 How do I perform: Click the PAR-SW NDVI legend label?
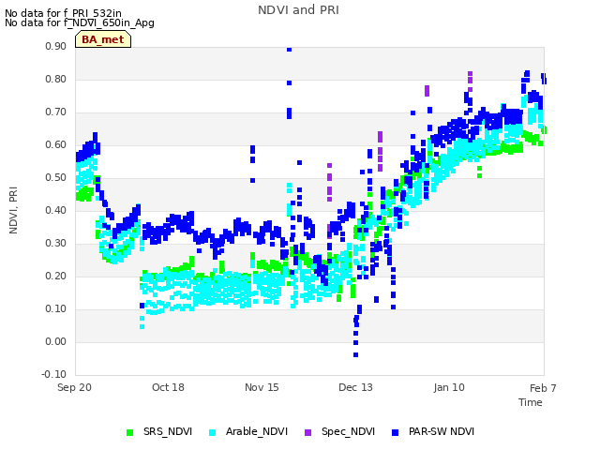442,431
